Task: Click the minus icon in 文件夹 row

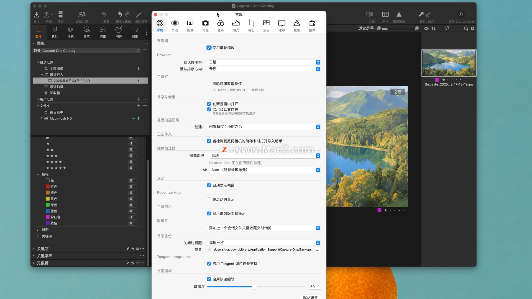Action: 145,106
